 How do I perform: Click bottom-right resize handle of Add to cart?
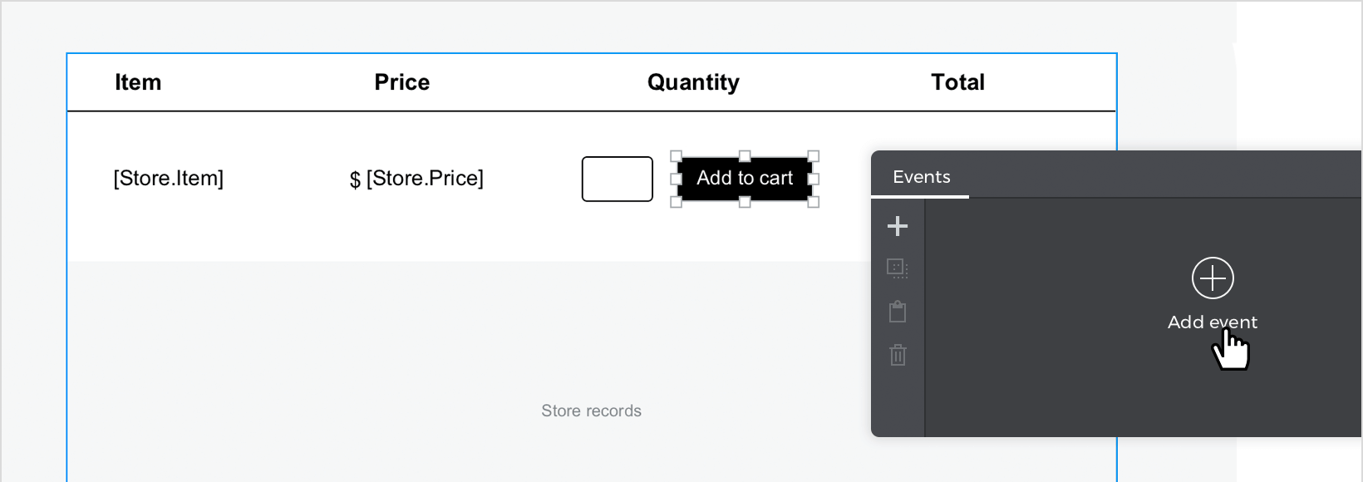click(814, 202)
